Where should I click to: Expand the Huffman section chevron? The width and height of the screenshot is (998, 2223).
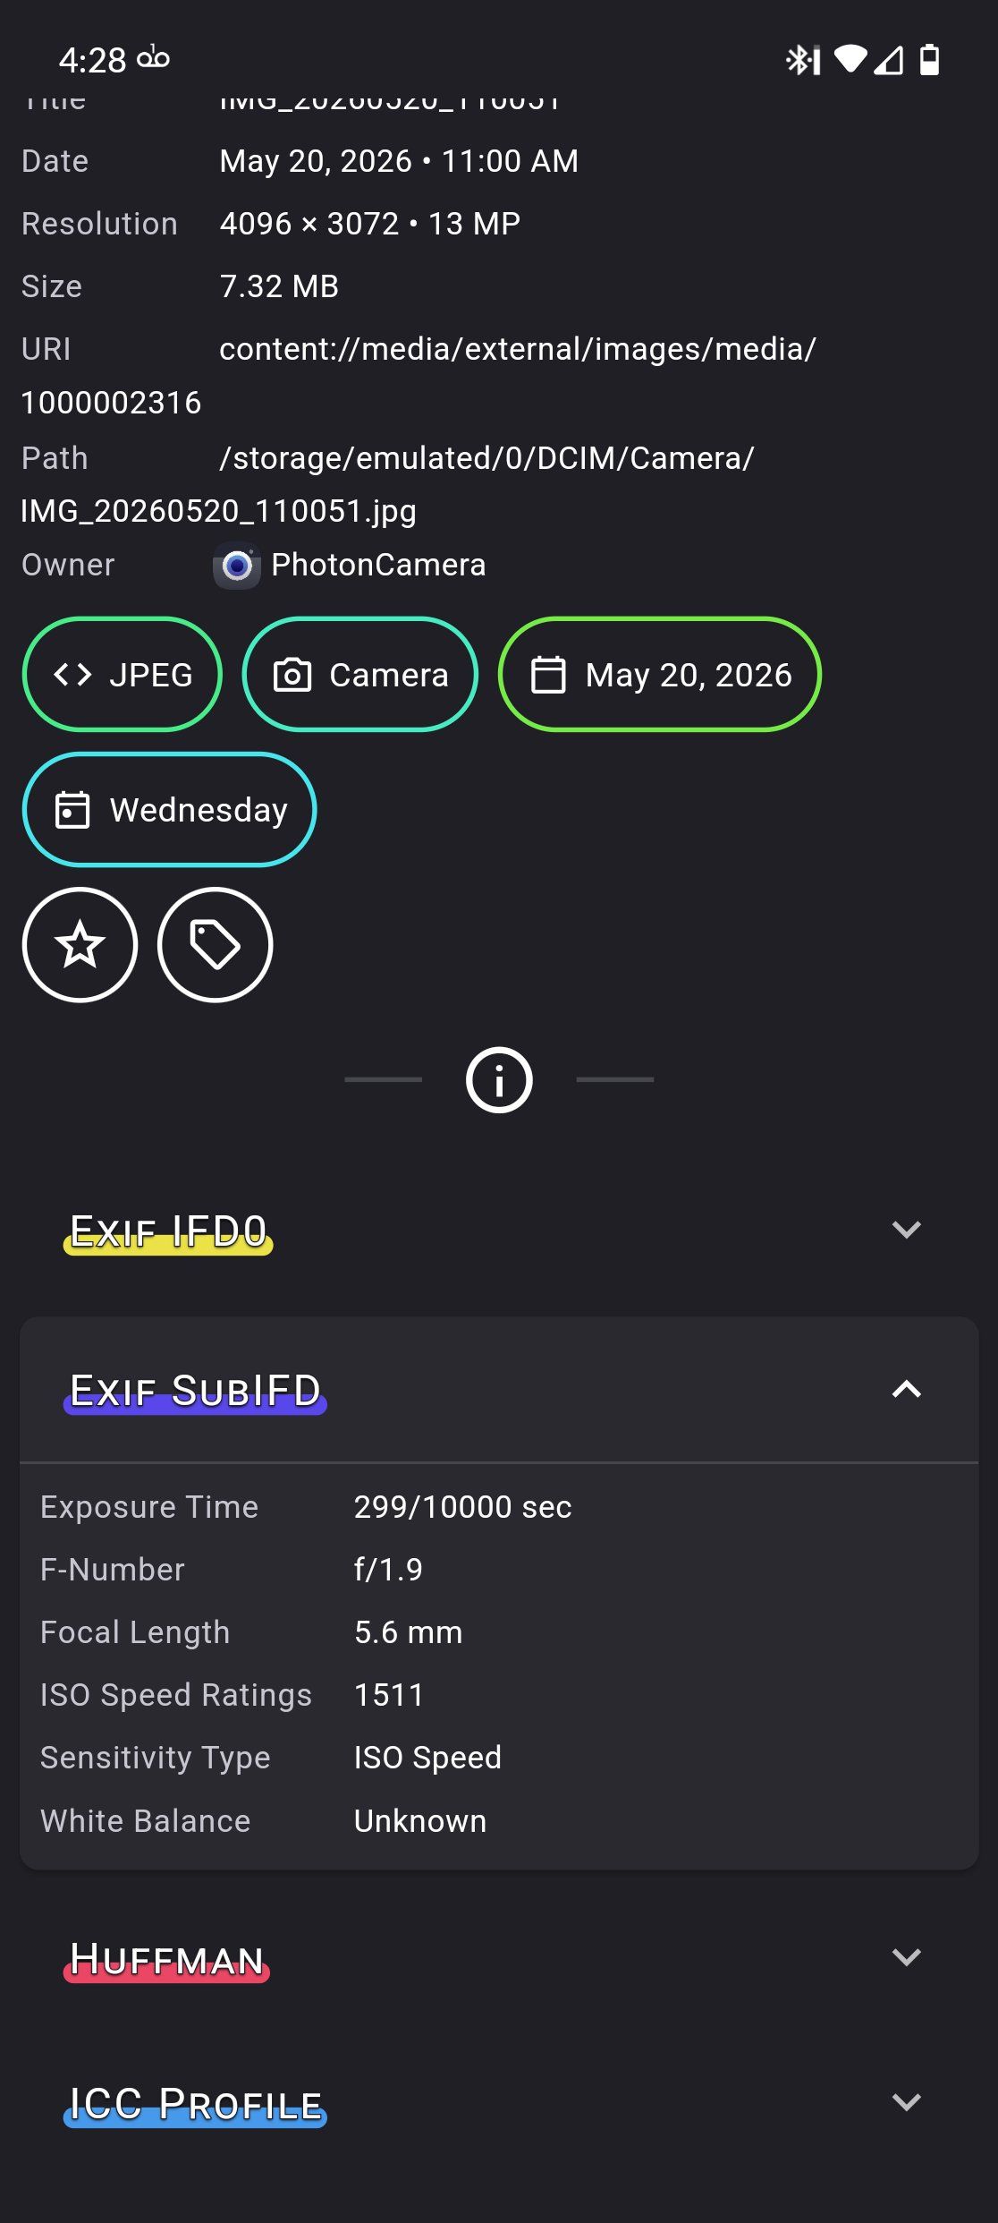click(907, 1957)
